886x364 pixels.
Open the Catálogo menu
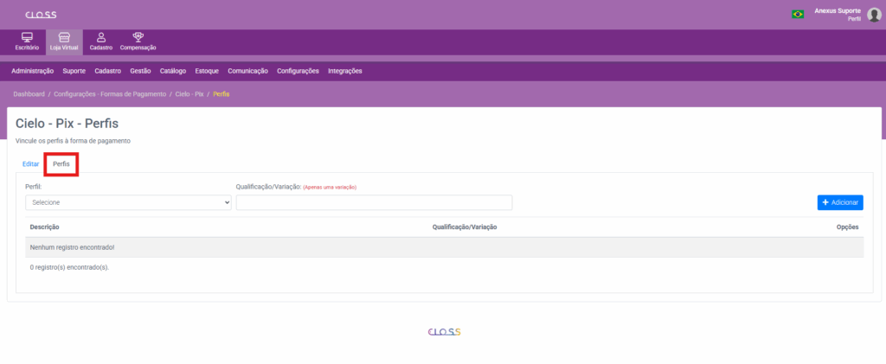[173, 71]
